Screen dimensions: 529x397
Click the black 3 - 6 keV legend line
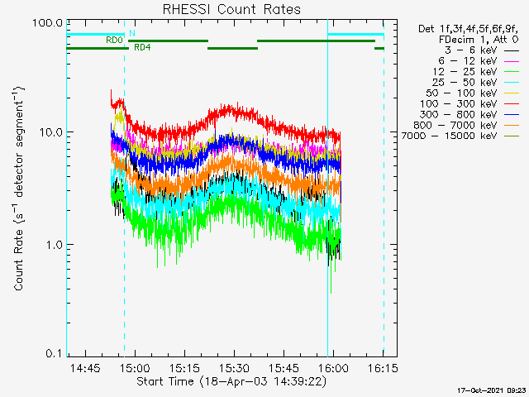click(x=510, y=50)
